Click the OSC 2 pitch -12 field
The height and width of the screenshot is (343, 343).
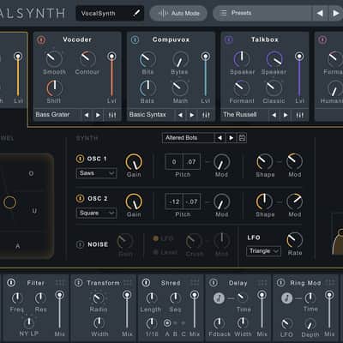click(174, 202)
